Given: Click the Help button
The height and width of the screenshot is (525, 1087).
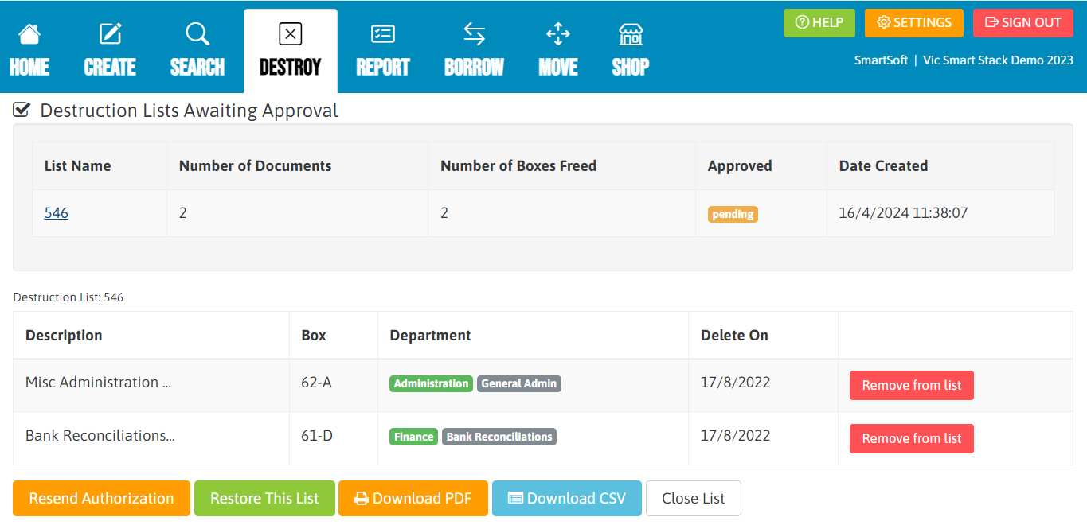Looking at the screenshot, I should pos(819,23).
